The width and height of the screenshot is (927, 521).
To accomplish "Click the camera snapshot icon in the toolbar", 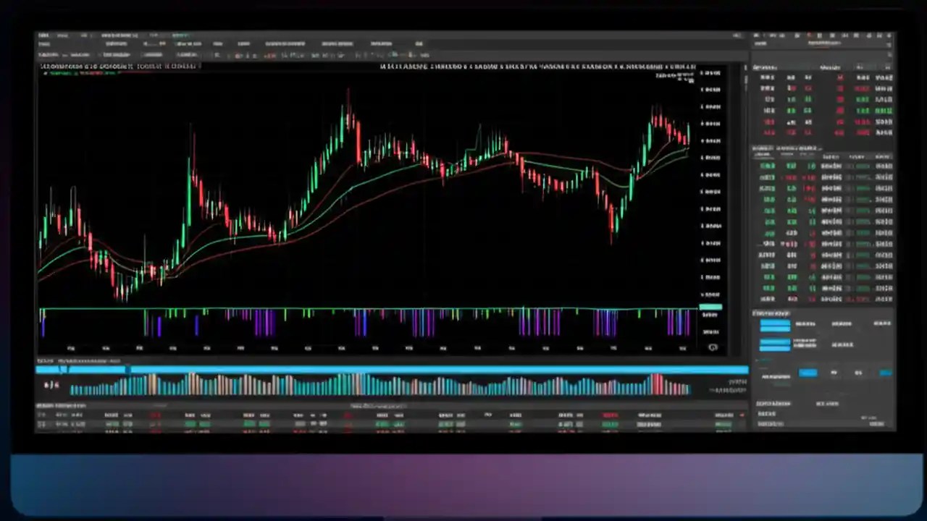I will (x=391, y=54).
